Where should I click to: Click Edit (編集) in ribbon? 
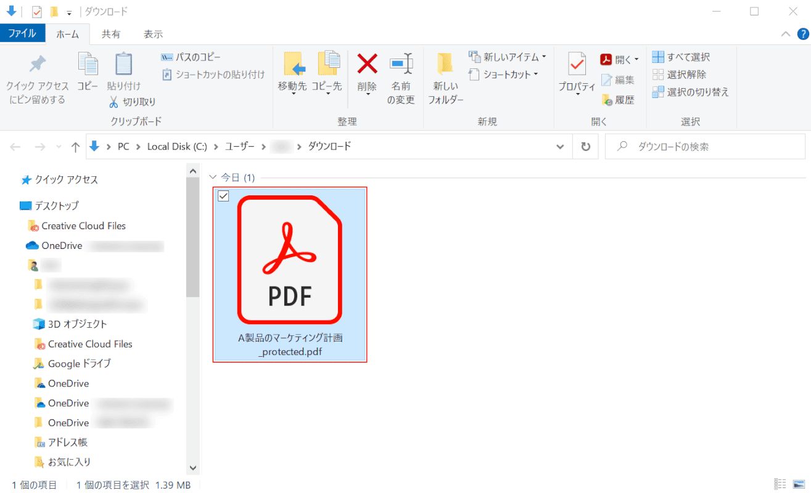[x=617, y=79]
